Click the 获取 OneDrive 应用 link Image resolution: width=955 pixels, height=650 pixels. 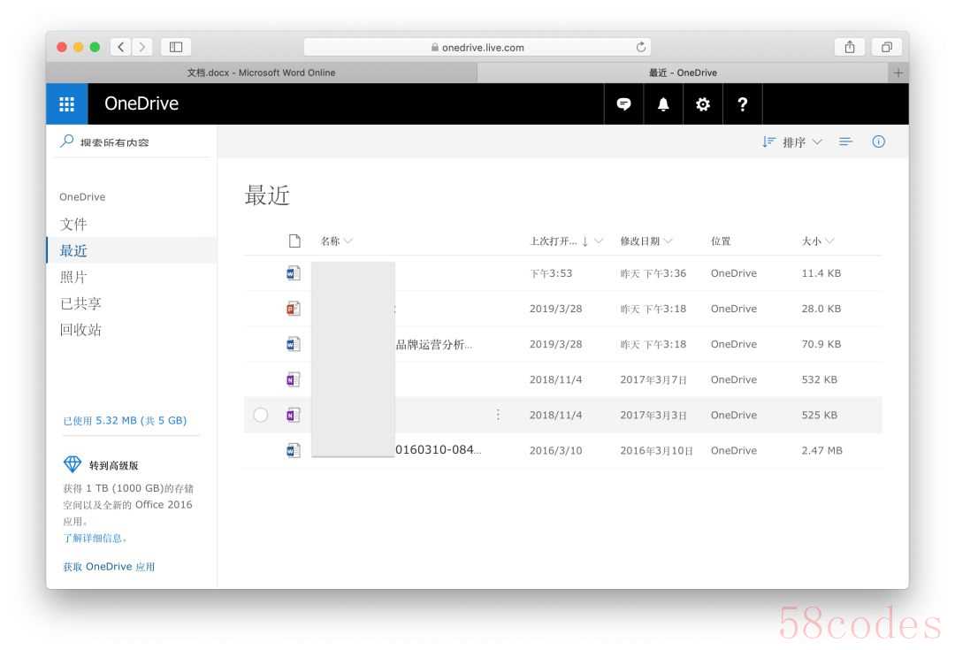tap(109, 567)
